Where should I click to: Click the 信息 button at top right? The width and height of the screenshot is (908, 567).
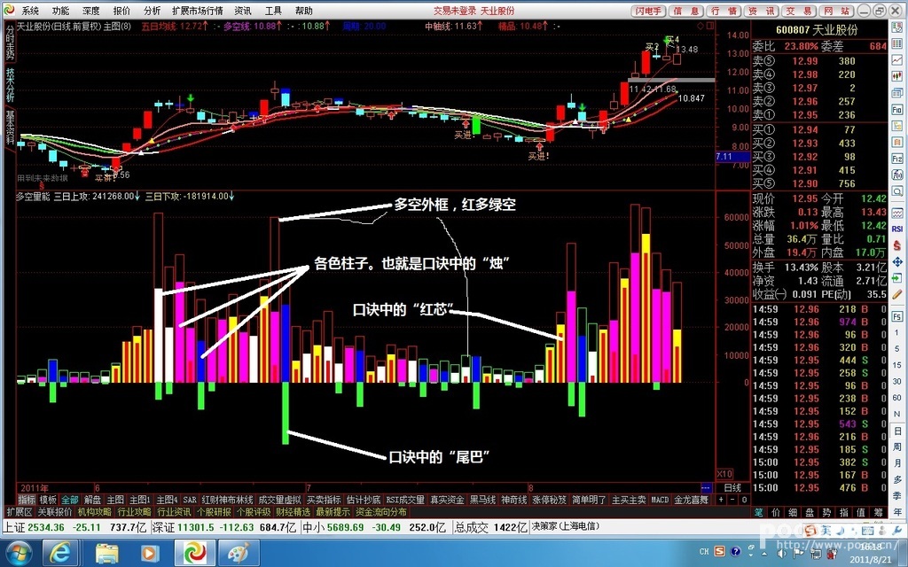[x=686, y=11]
